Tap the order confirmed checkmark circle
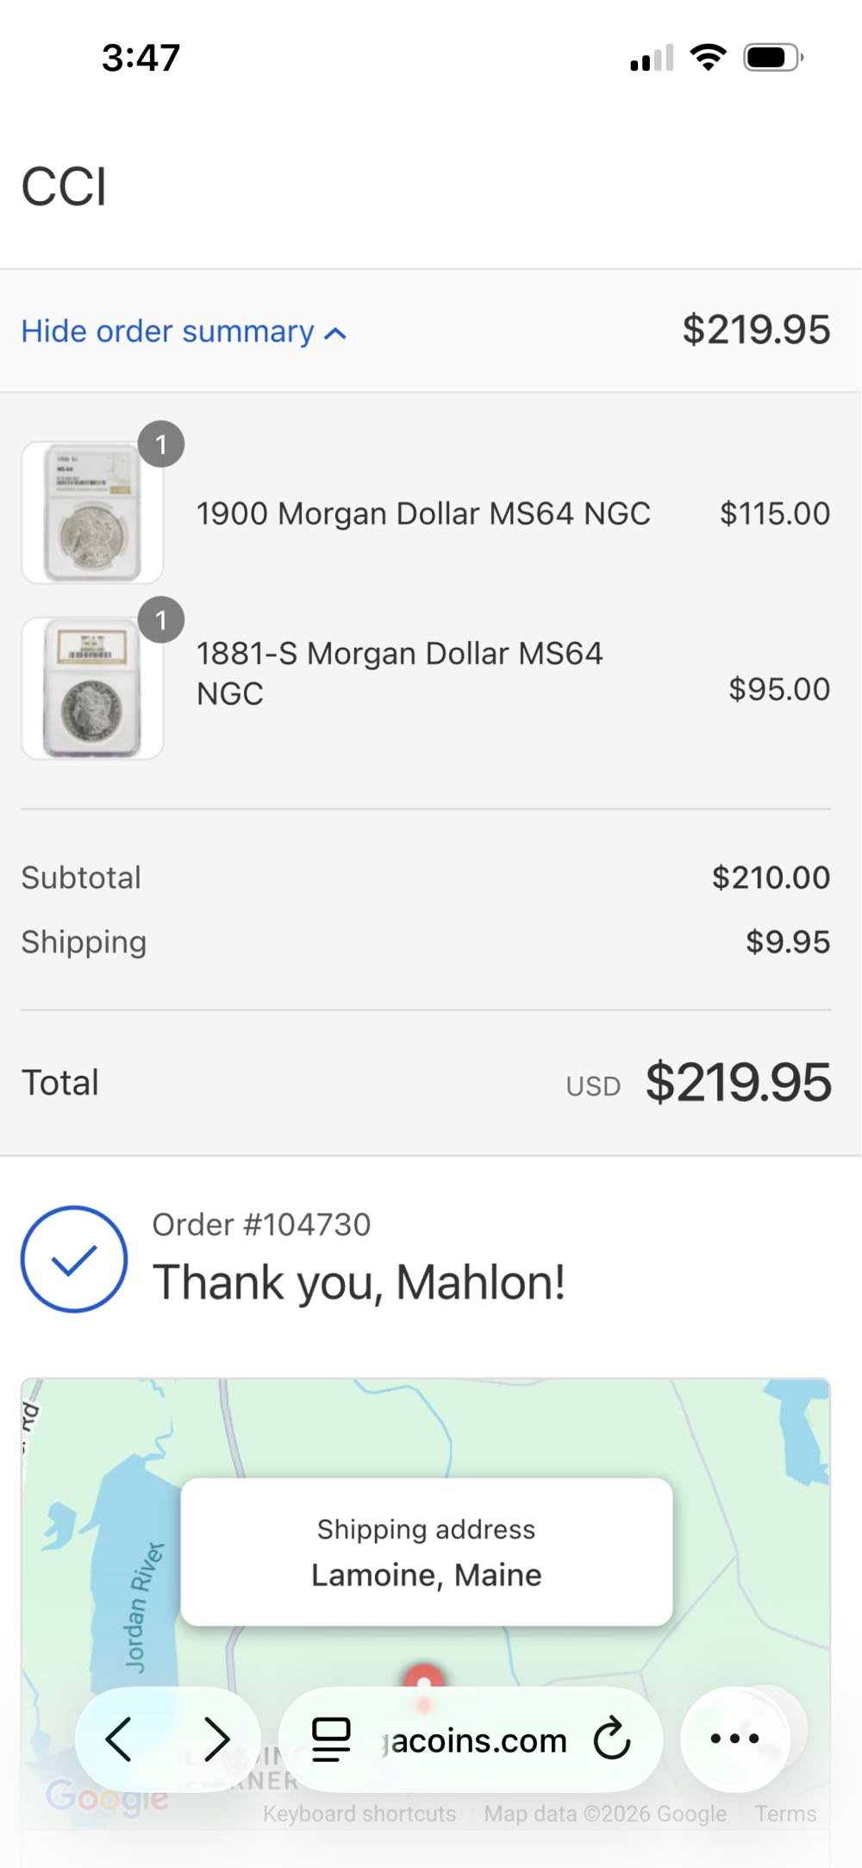The width and height of the screenshot is (862, 1868). click(74, 1259)
